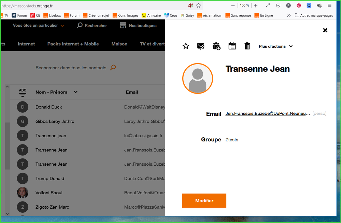Open the calendar event icon
The height and width of the screenshot is (223, 341).
tap(232, 46)
